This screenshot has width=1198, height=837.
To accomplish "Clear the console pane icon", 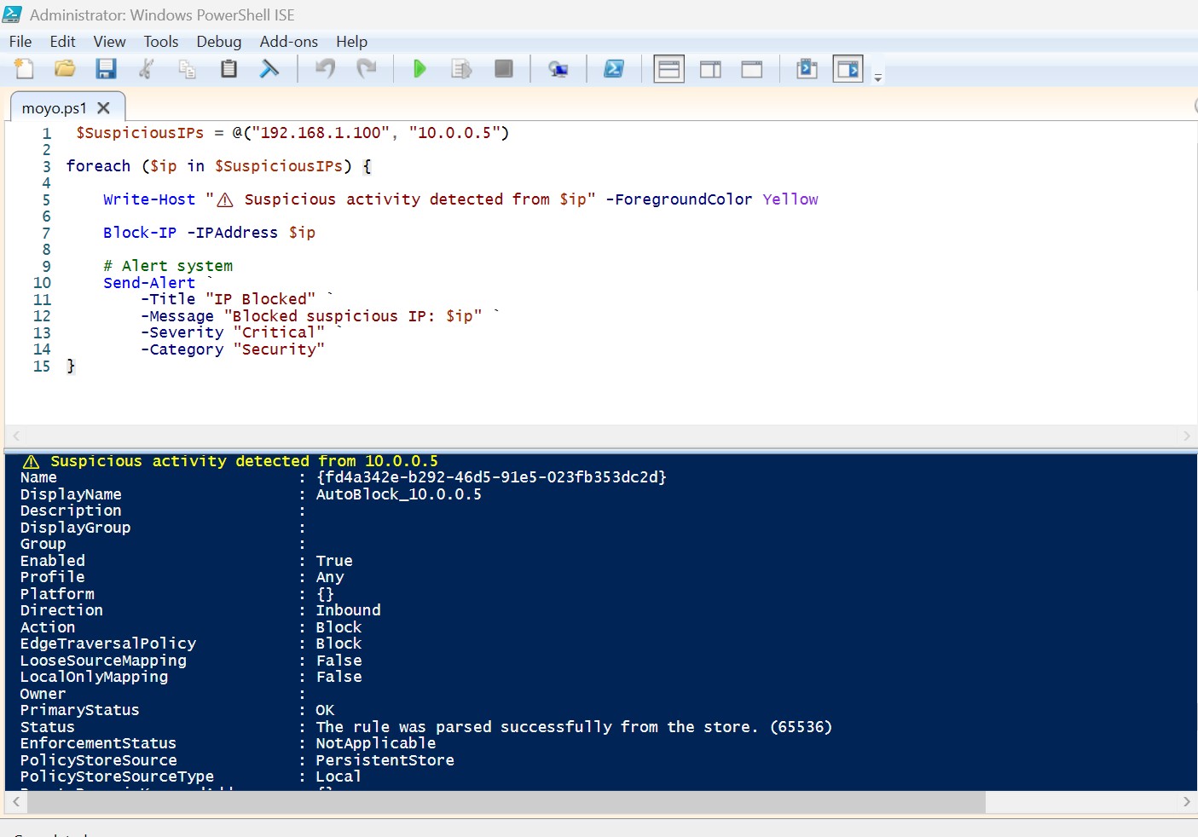I will [x=269, y=69].
